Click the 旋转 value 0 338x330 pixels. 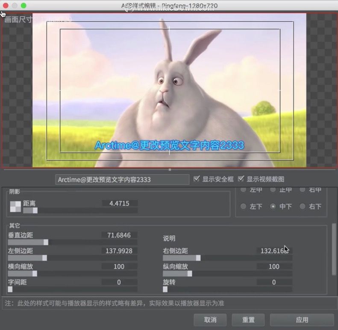pos(274,282)
